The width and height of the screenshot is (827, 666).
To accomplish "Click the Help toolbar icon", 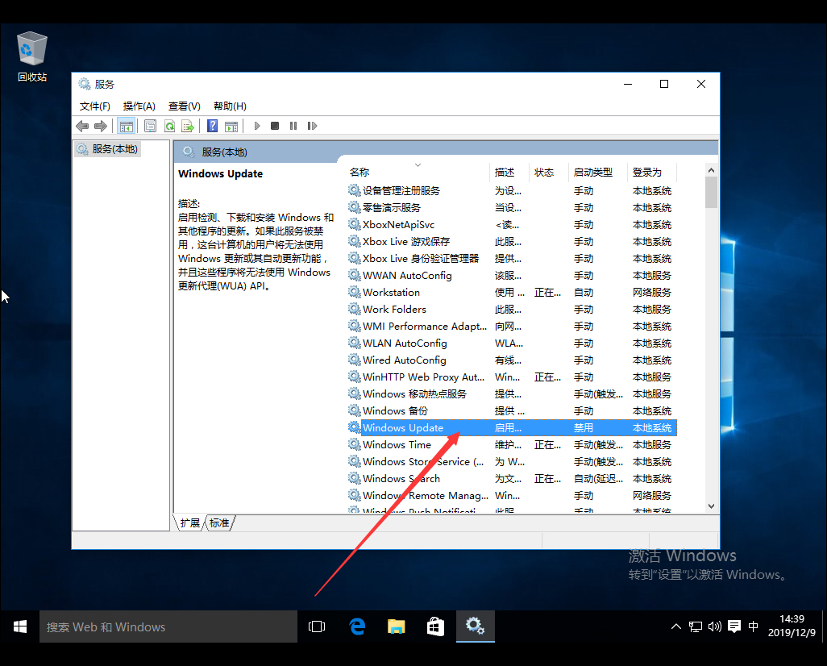I will pyautogui.click(x=211, y=126).
